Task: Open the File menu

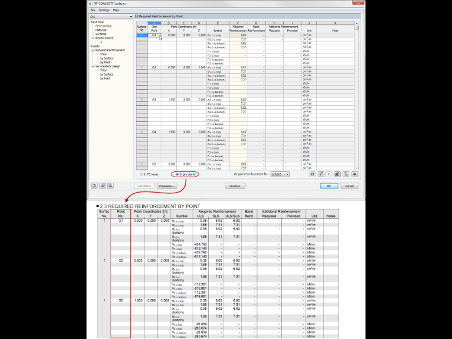Action: [93, 10]
